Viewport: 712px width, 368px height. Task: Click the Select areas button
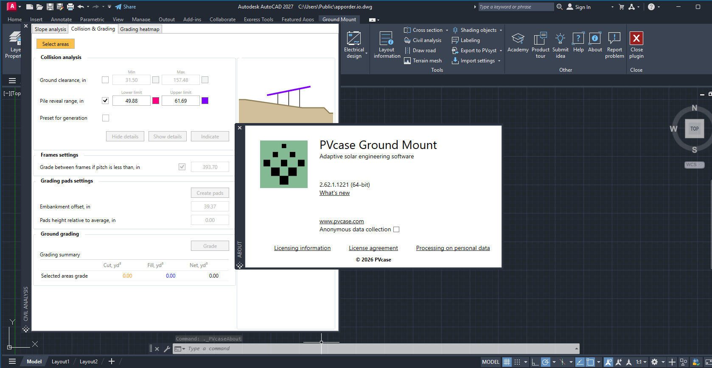(56, 44)
